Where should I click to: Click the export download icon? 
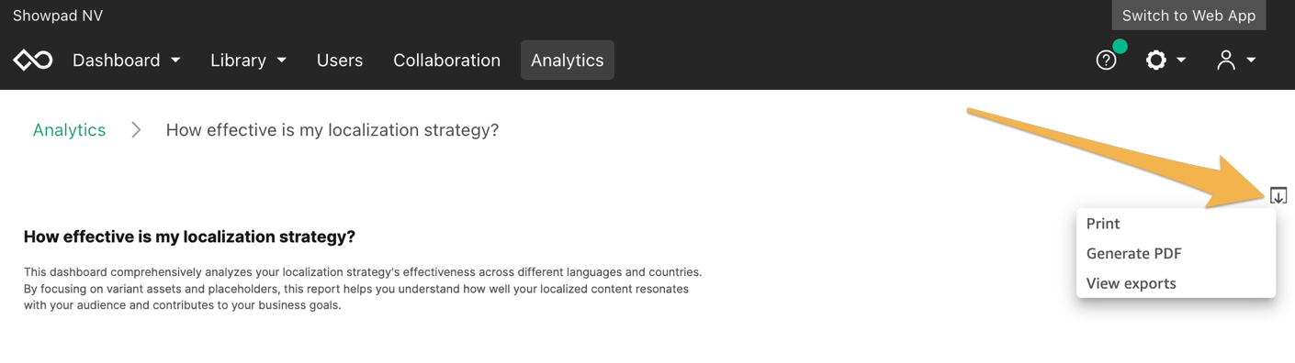click(x=1278, y=195)
